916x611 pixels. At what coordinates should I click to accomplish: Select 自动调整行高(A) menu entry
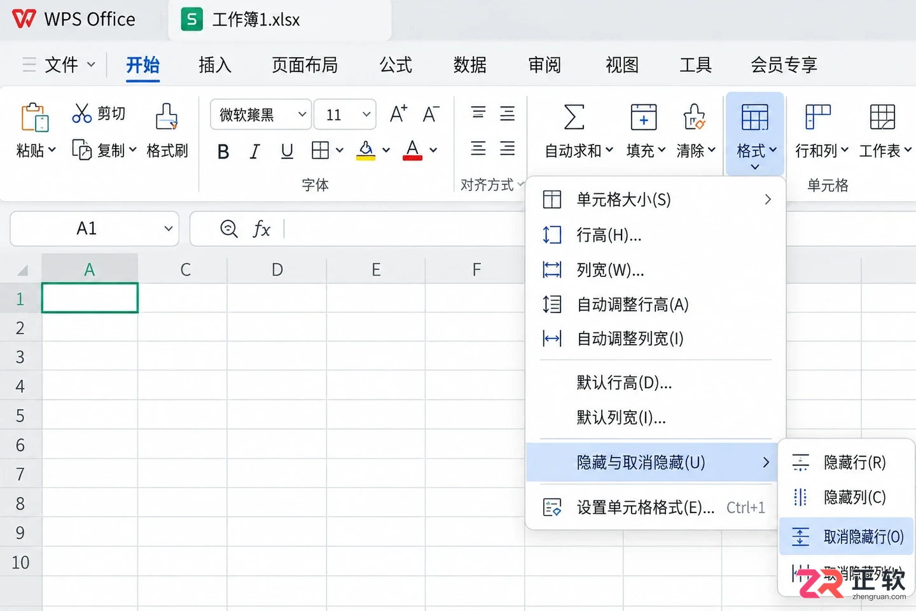(656, 304)
